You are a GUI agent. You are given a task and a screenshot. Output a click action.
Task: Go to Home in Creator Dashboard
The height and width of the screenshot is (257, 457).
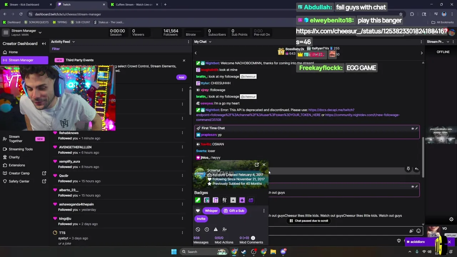tap(24, 52)
